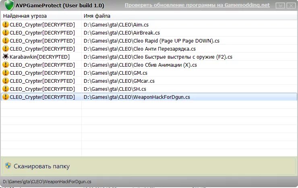Click file path ending AirBreak.cs

122,33
